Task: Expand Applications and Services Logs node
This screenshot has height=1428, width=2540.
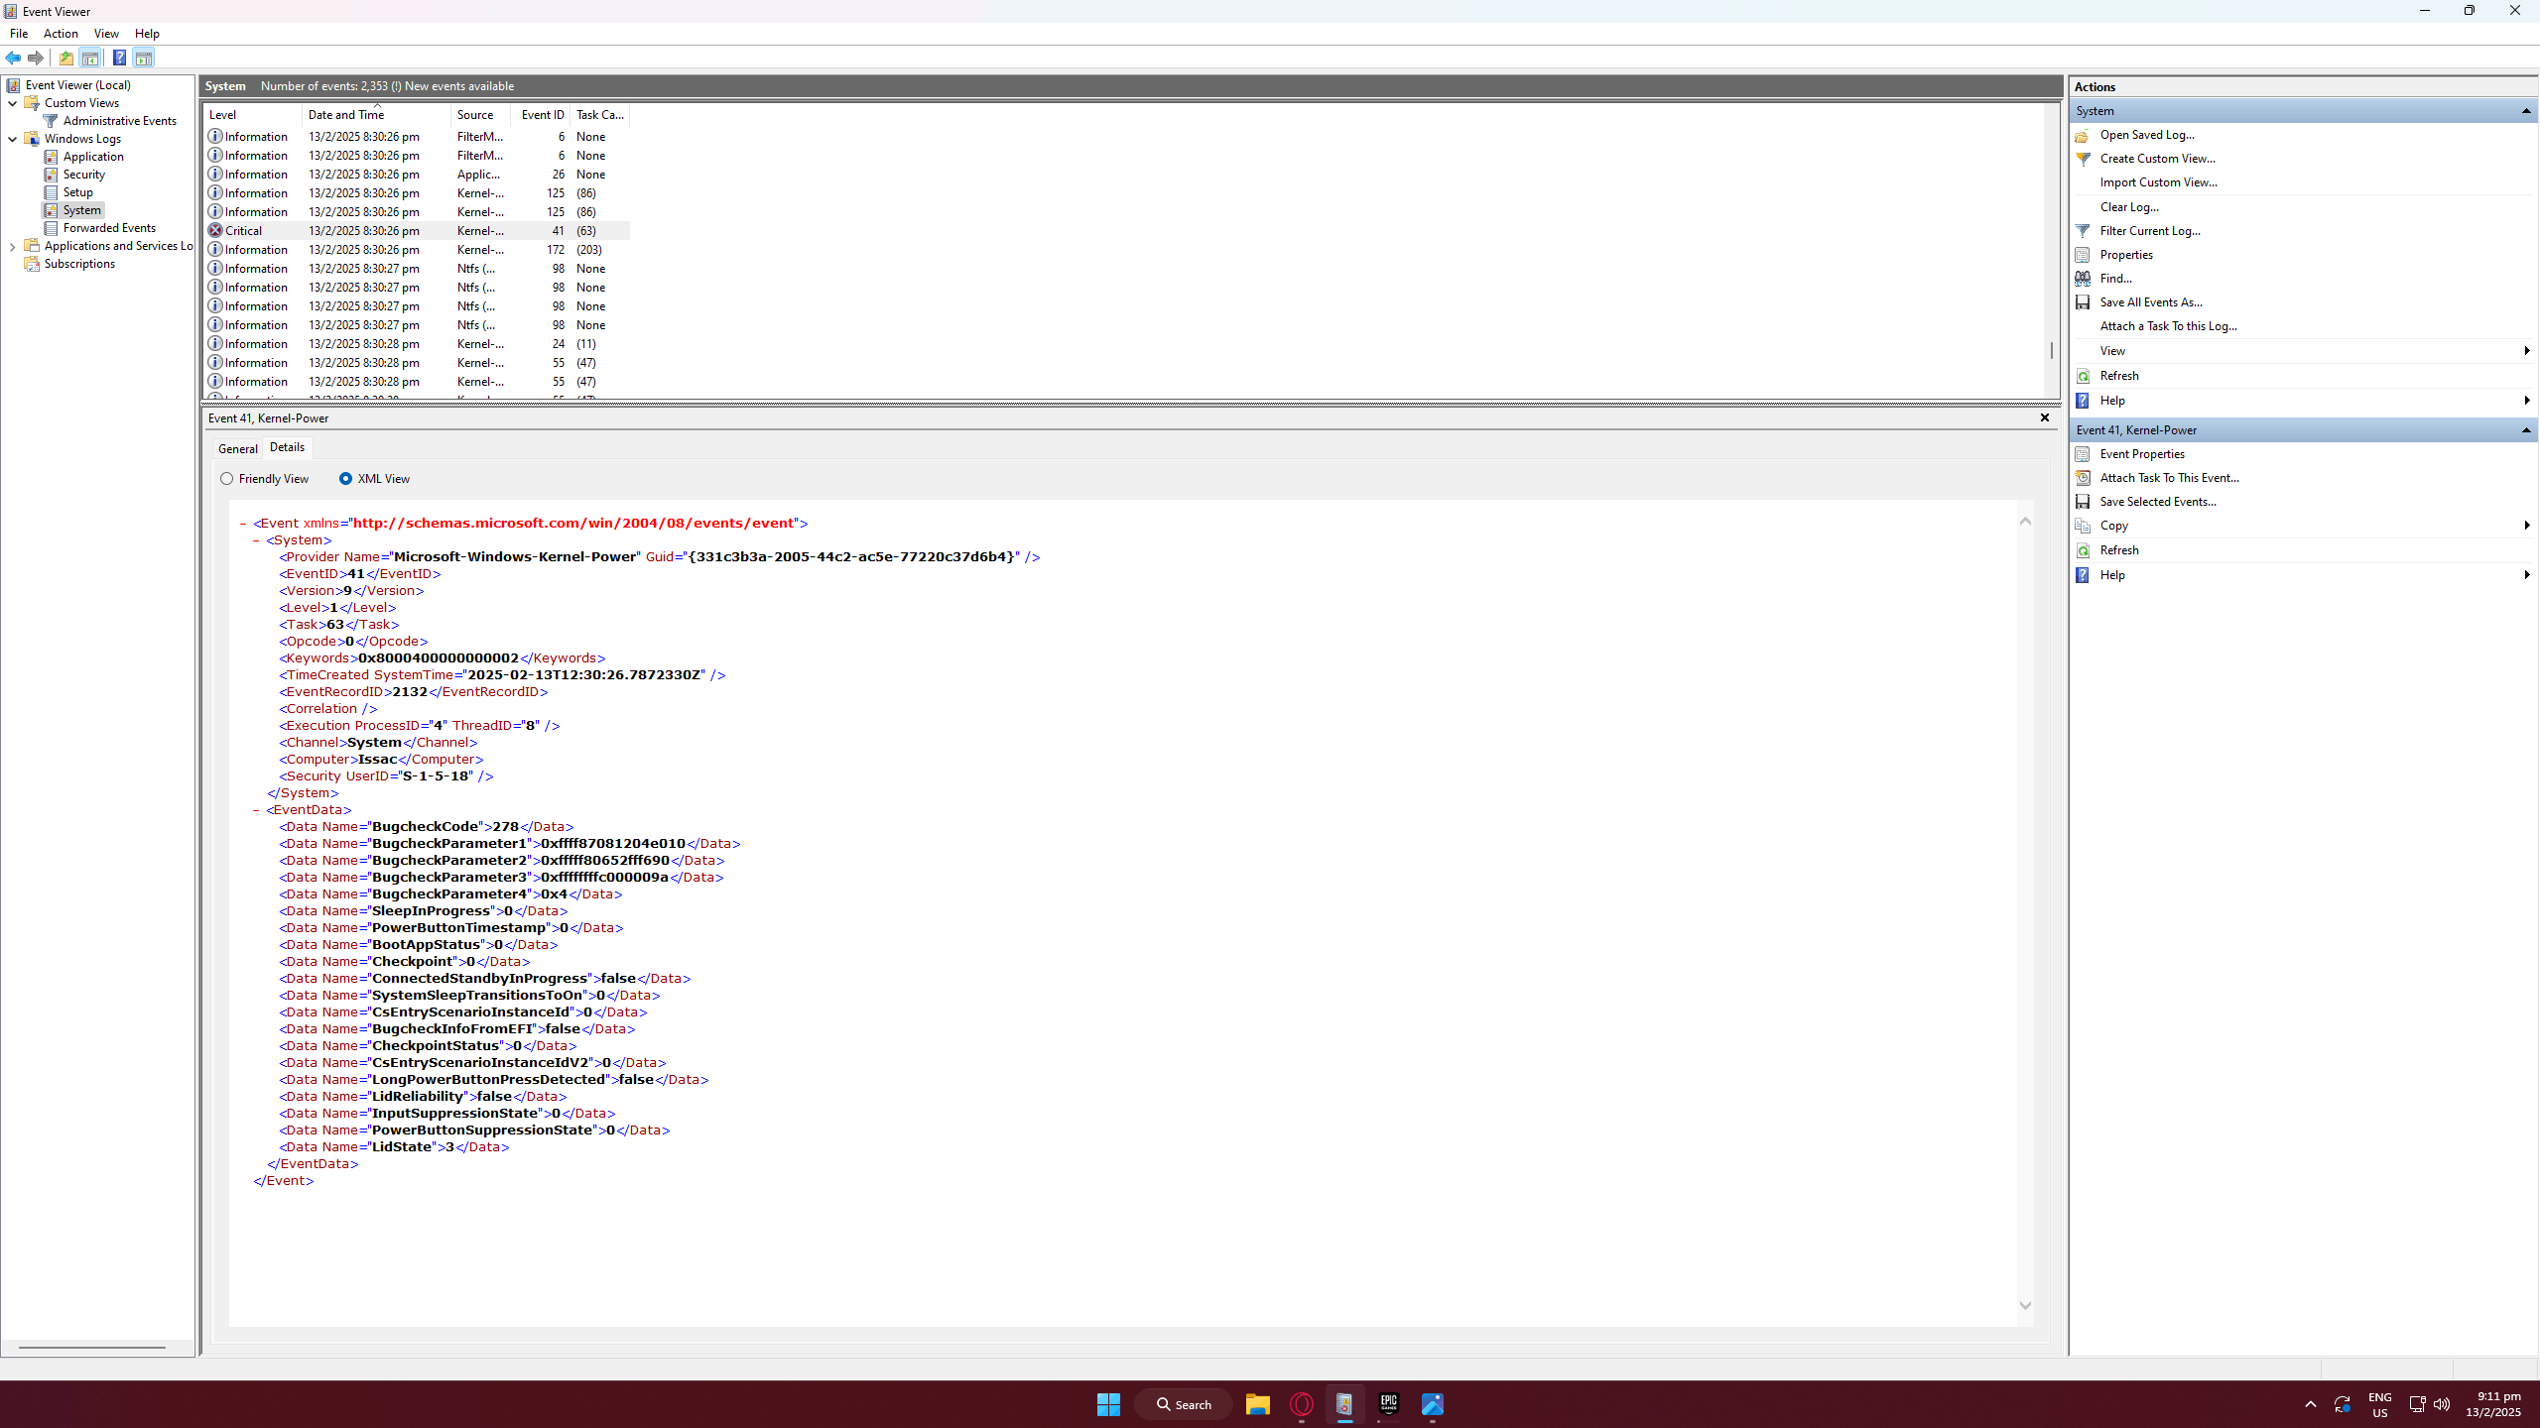Action: point(12,246)
